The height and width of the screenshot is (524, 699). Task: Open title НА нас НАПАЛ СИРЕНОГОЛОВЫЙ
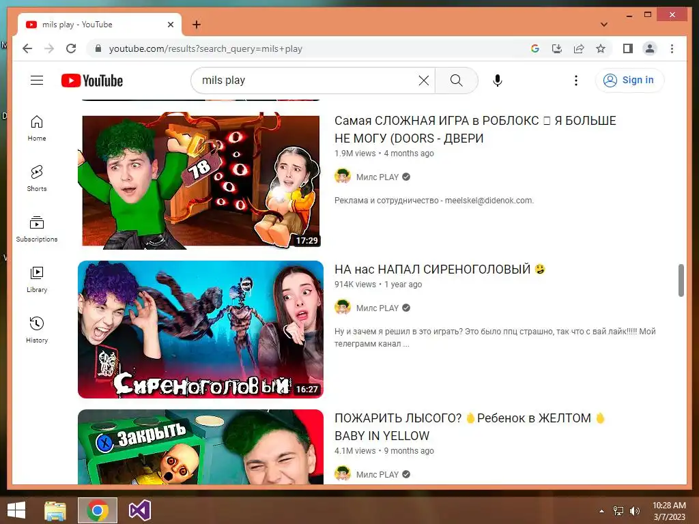440,269
